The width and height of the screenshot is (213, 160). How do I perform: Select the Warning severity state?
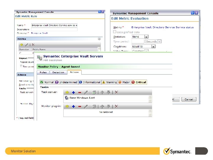tap(109, 82)
